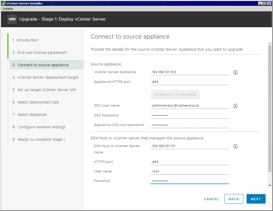The height and width of the screenshot is (211, 273).
Task: Click the ESXi User name field
Action: [190, 171]
